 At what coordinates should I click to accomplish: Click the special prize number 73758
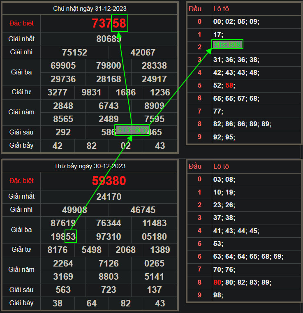tap(109, 23)
